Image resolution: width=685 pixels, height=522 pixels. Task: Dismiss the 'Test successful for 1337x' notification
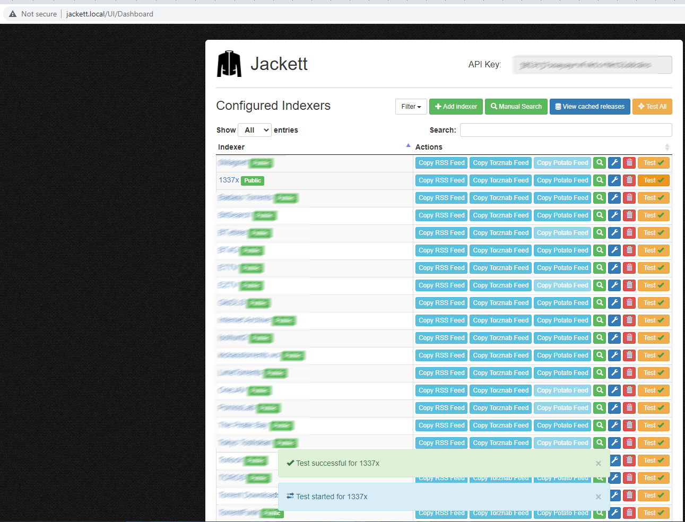tap(599, 464)
